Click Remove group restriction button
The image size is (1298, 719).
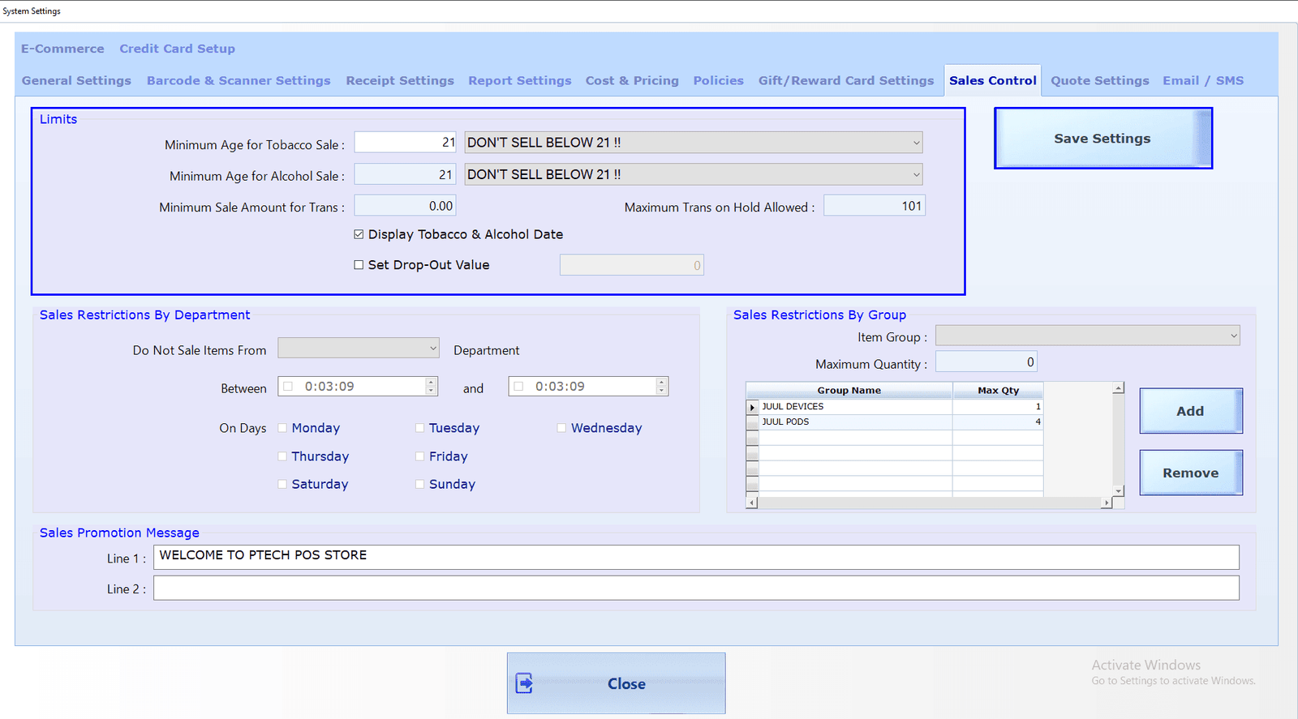tap(1191, 473)
